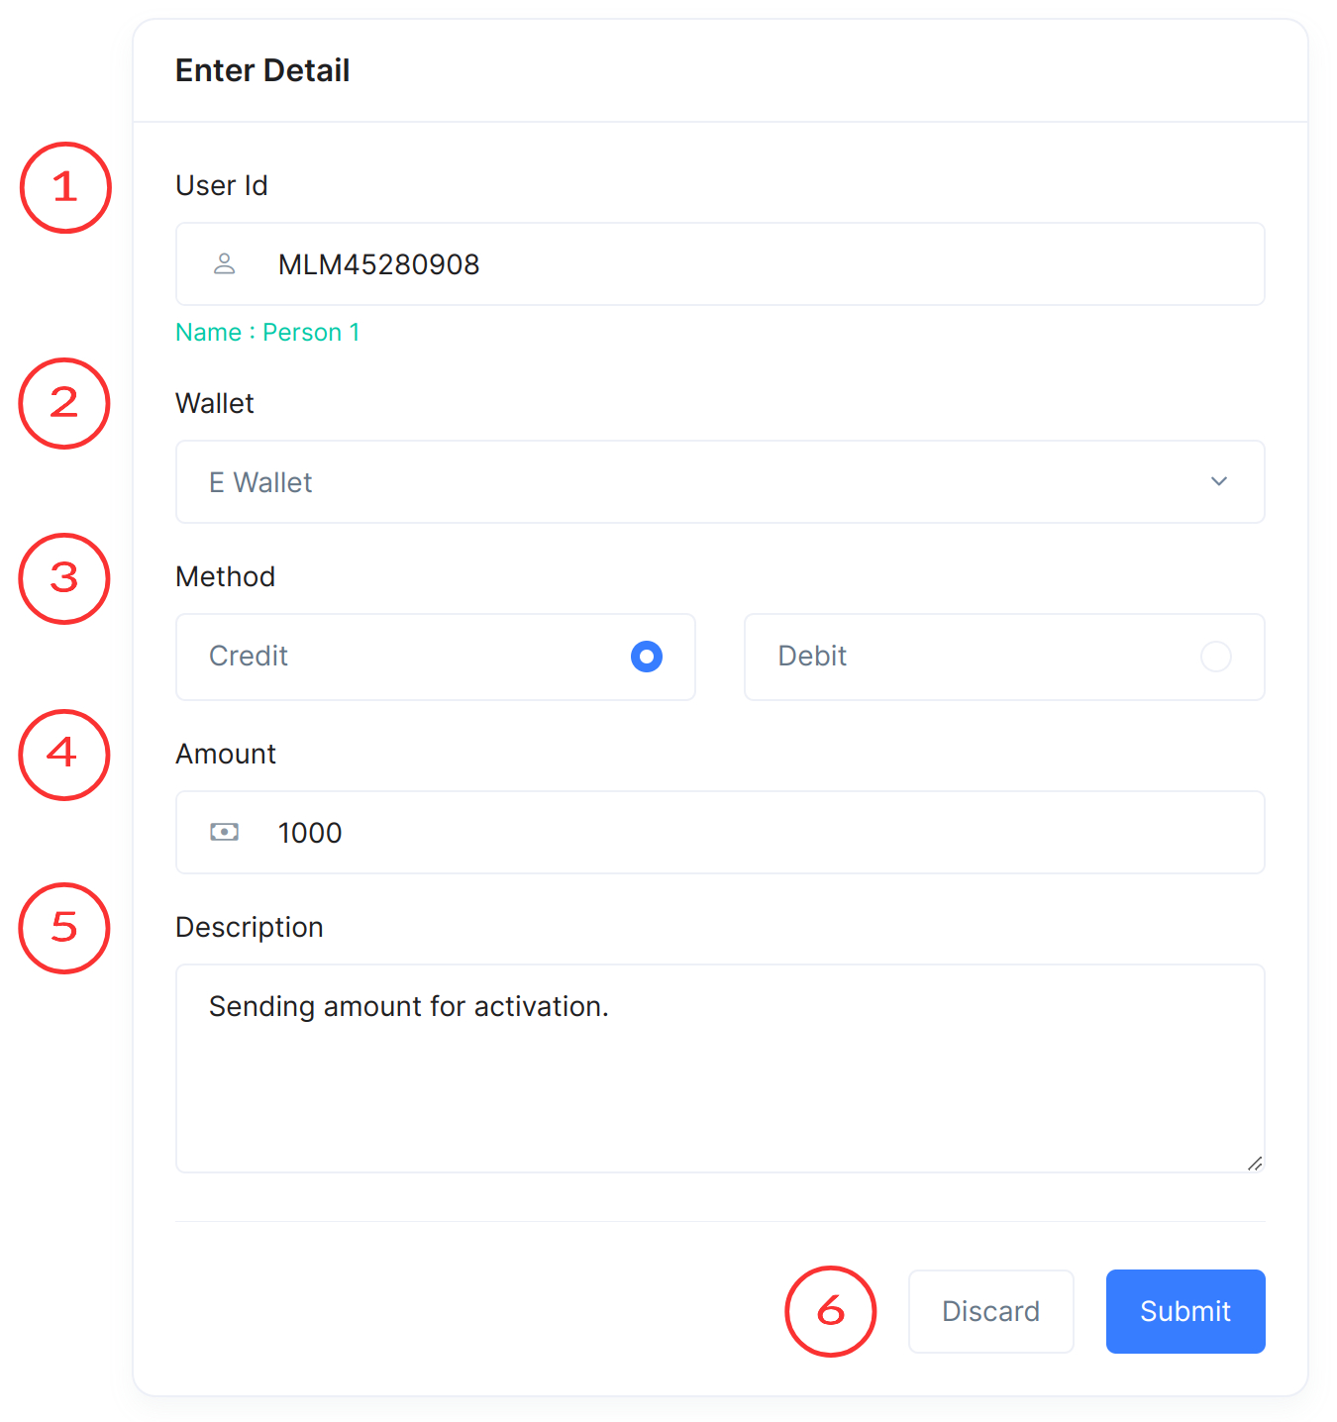The width and height of the screenshot is (1337, 1422).
Task: Choose the Debit method label
Action: coord(812,657)
